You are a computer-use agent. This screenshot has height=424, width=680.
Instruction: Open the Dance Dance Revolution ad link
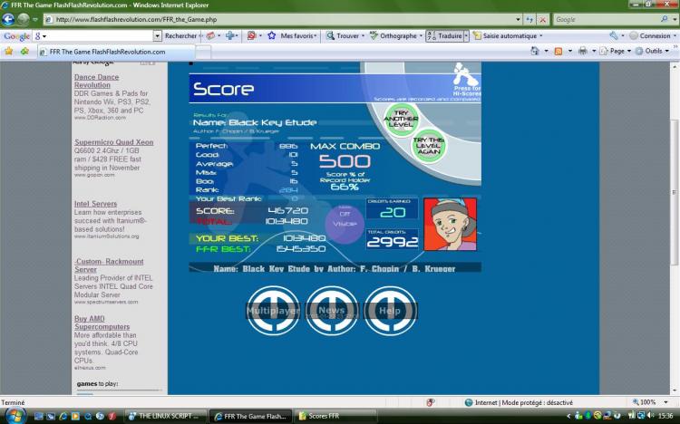coord(96,81)
